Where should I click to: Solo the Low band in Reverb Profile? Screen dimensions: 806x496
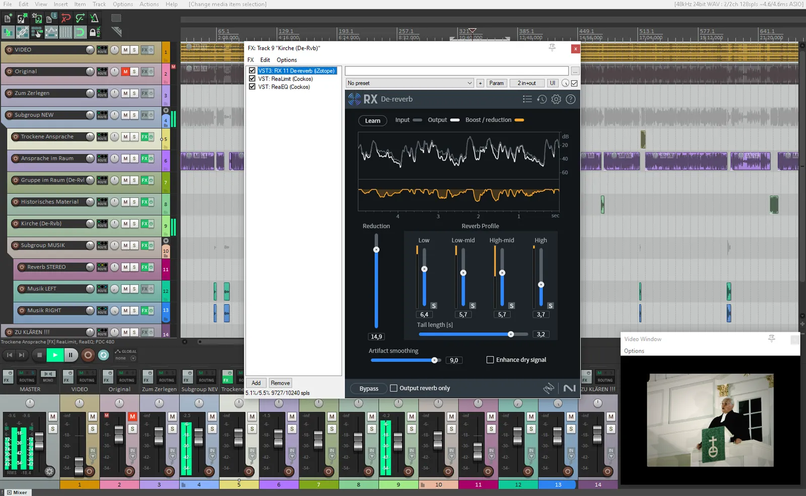click(x=434, y=306)
